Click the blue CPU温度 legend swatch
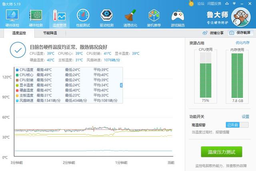Viewport: 256px width, 171px height. tap(17, 70)
